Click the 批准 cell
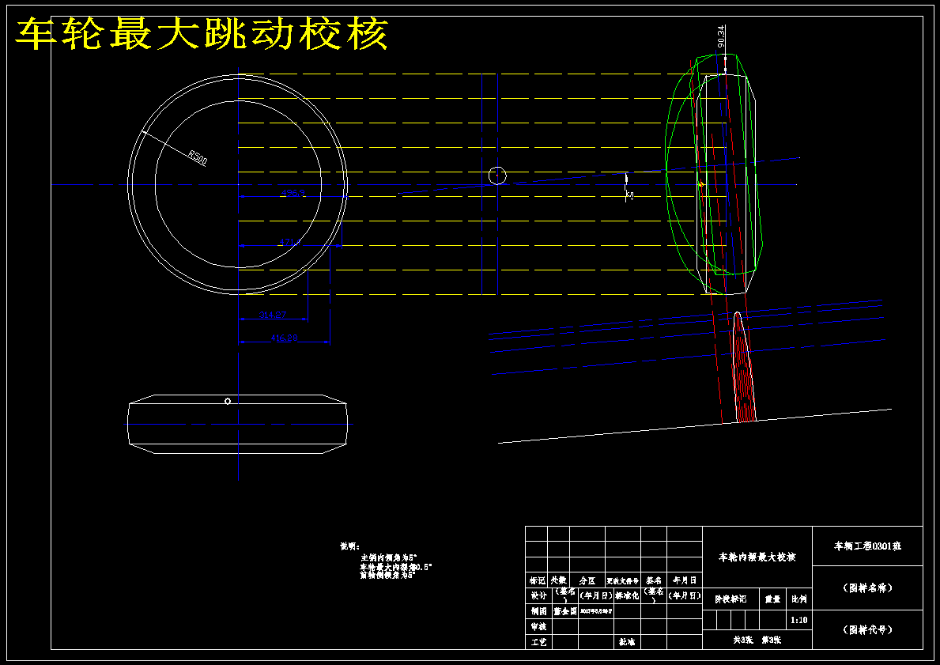 coord(626,642)
